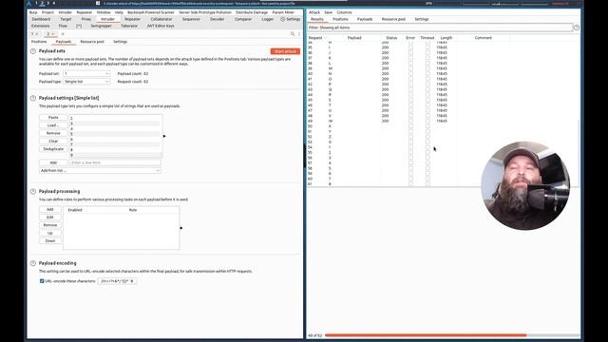Open the Backslash Powered Scanner menu

(151, 12)
